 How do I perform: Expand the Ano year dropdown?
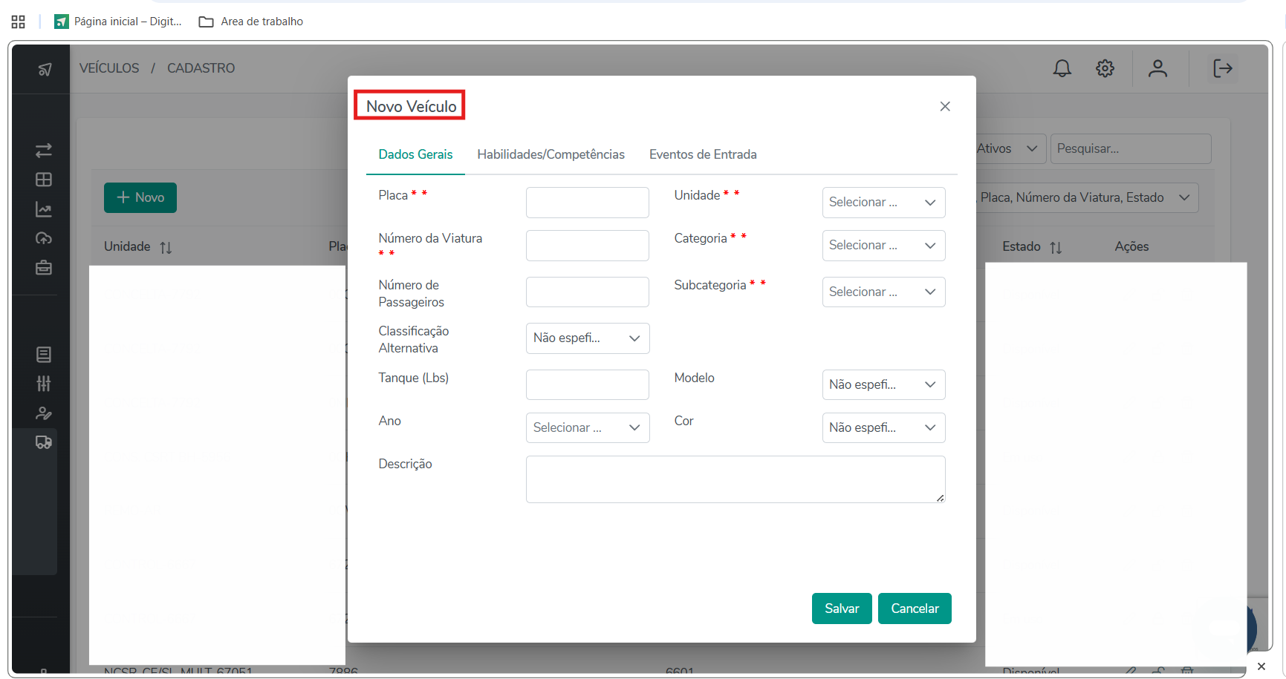(587, 428)
